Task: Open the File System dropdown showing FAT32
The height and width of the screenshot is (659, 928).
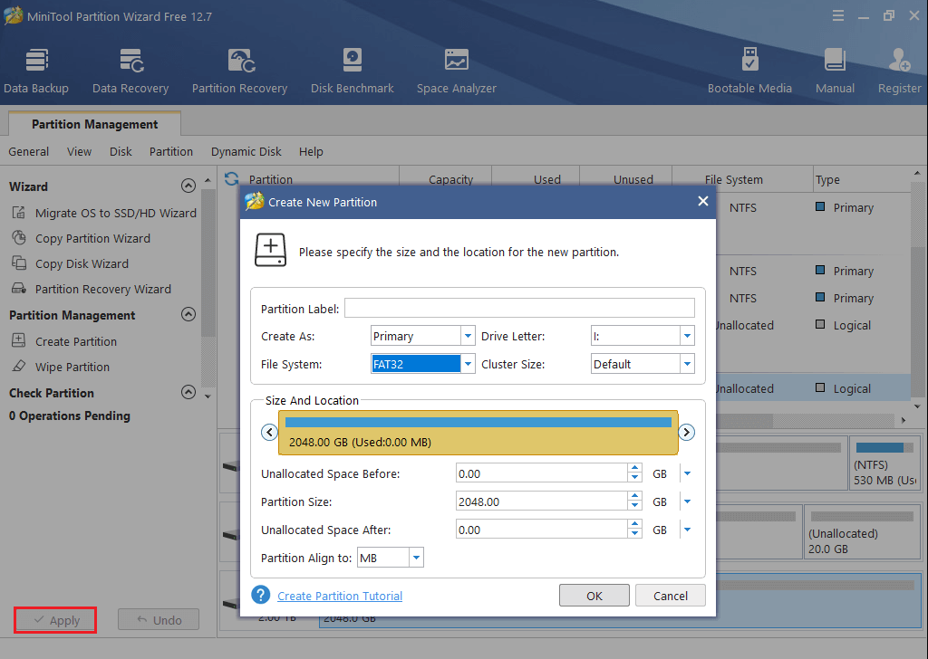Action: 468,364
